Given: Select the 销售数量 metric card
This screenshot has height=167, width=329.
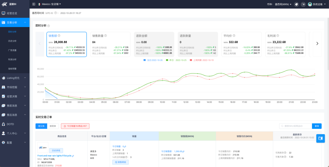Looking at the screenshot, I should pyautogui.click(x=110, y=44).
